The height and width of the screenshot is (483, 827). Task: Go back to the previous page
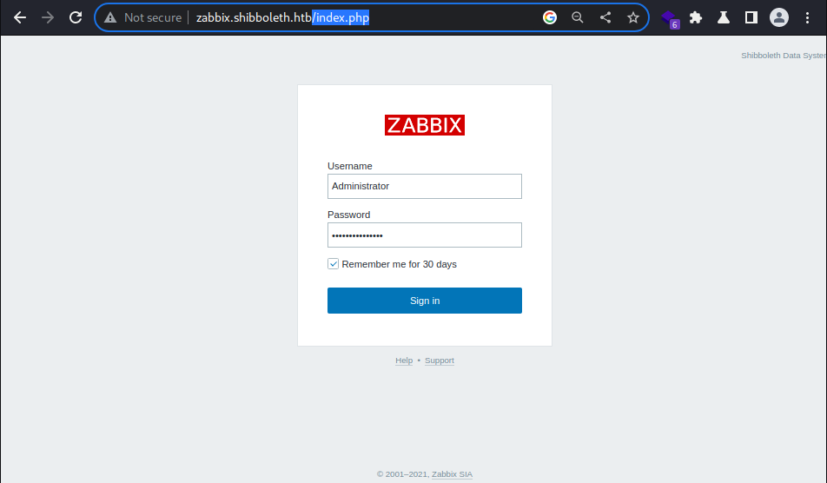(20, 17)
